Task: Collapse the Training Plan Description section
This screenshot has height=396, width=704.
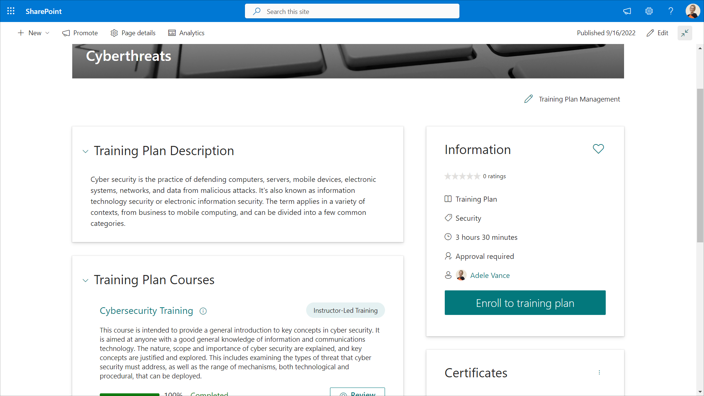Action: tap(85, 151)
